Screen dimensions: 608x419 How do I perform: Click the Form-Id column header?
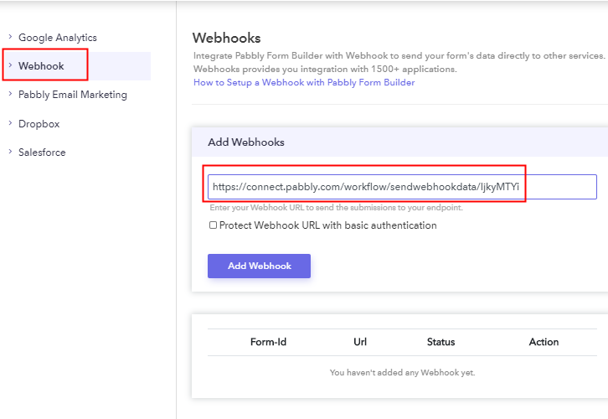(268, 342)
